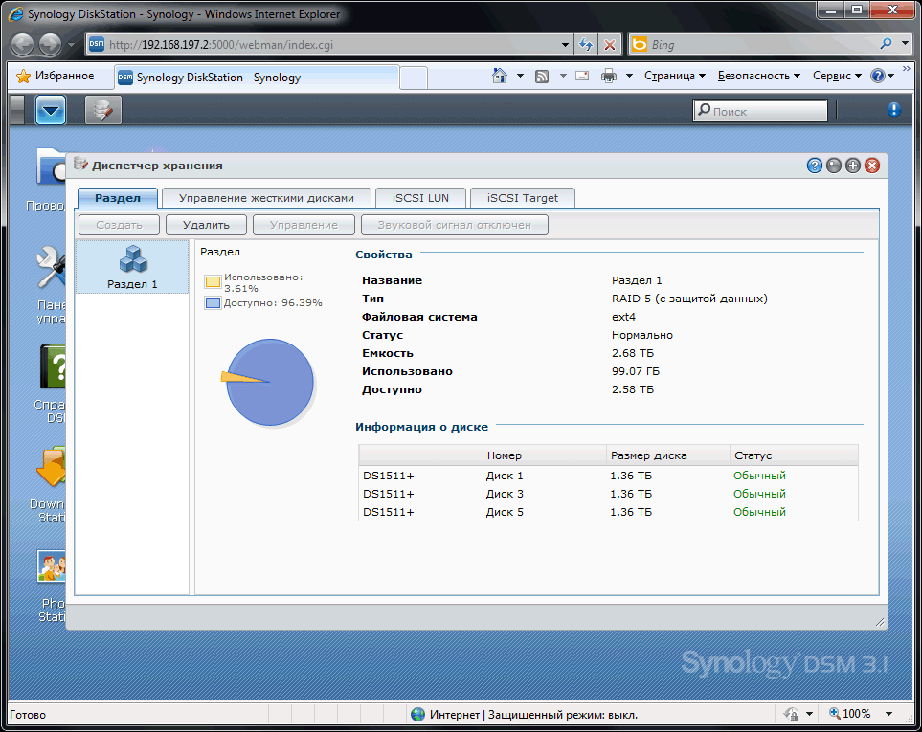922x732 pixels.
Task: Expand the Безопасность dropdown menu
Action: tap(758, 76)
